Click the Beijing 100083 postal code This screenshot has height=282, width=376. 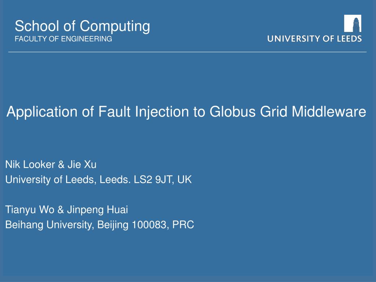pos(133,225)
